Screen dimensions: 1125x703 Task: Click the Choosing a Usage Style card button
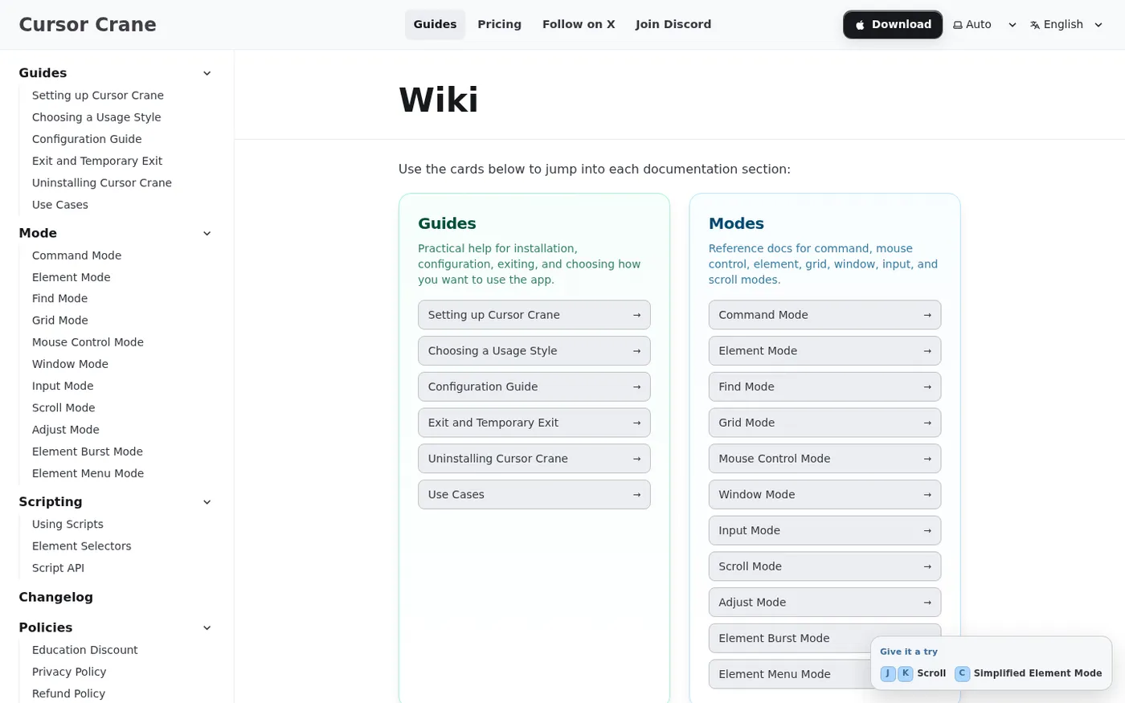pos(534,351)
